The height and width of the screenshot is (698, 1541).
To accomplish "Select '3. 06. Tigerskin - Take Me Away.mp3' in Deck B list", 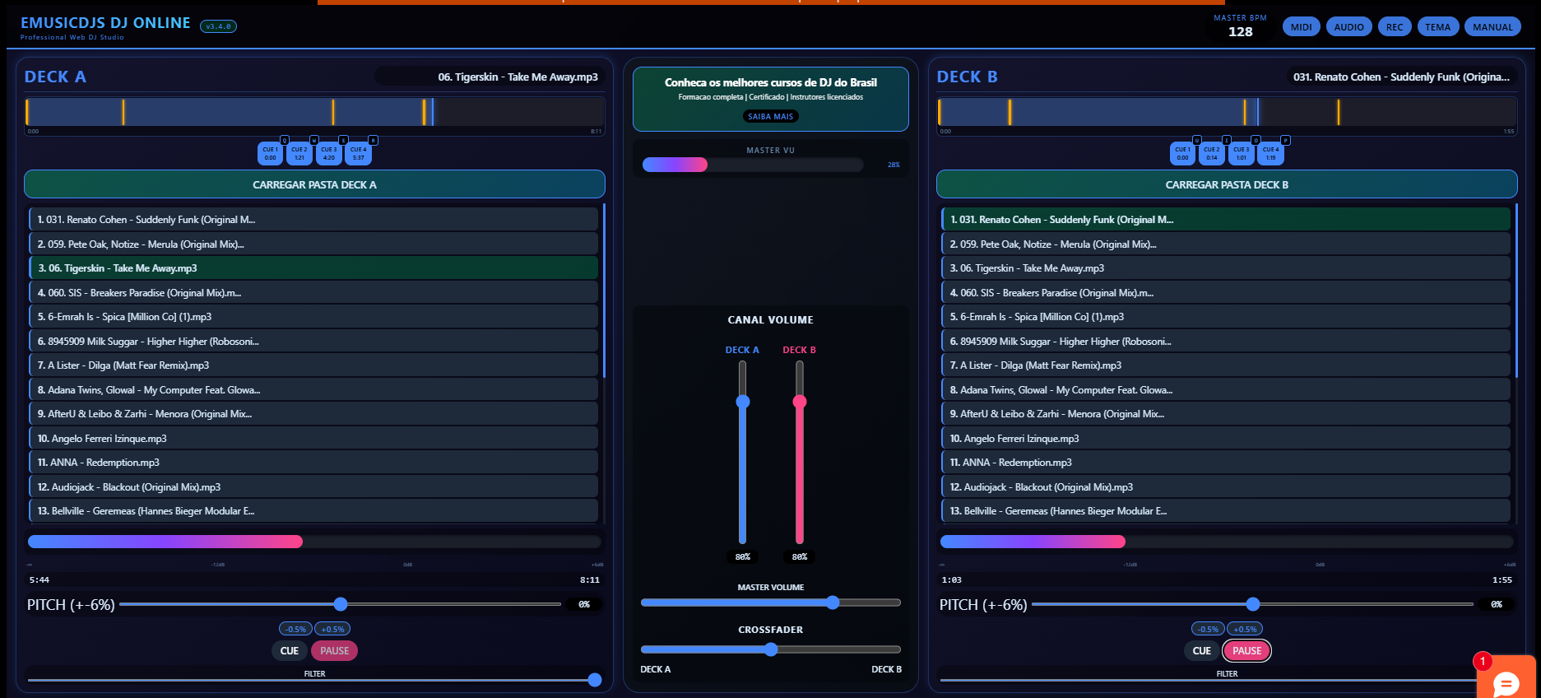I will pos(1225,268).
